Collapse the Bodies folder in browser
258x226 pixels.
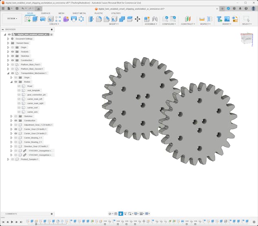[11, 82]
